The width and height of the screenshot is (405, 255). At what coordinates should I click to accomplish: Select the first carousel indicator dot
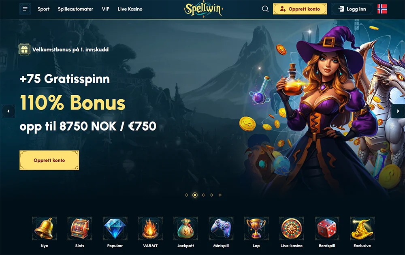point(186,195)
